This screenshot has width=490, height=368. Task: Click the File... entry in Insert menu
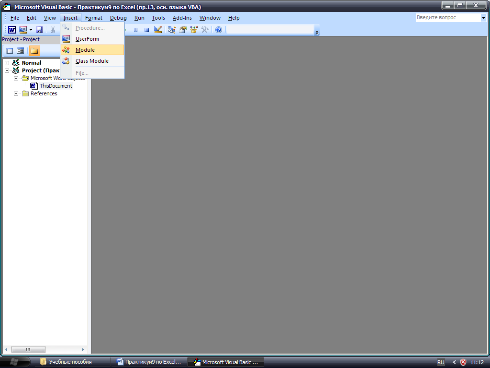92,73
